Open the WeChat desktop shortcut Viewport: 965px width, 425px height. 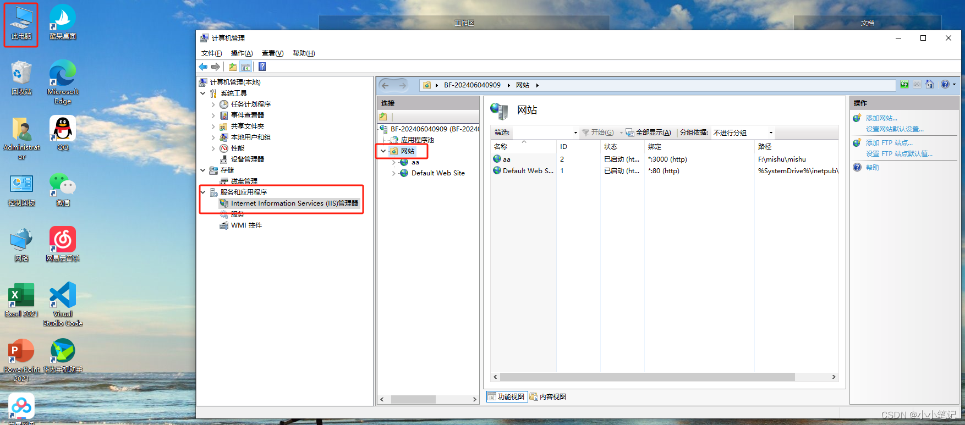point(63,189)
